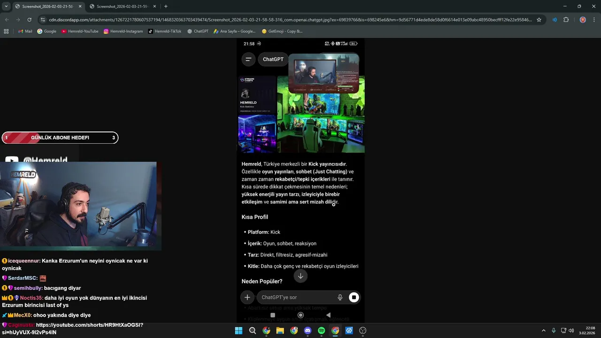Click the "İçerik: Oyun, sohbet, reaksiyon" line
Screen dimensions: 601x338
click(x=282, y=244)
